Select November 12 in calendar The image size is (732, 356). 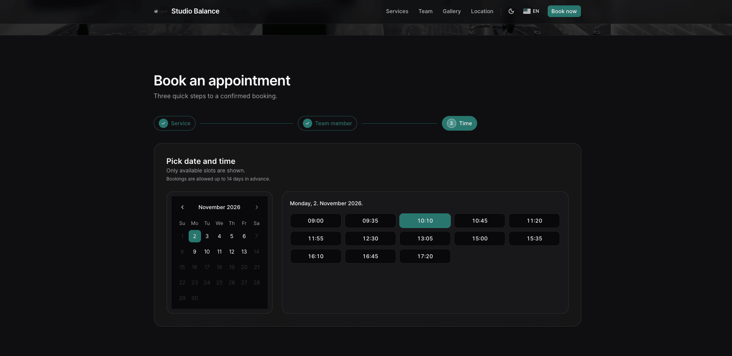pos(232,252)
